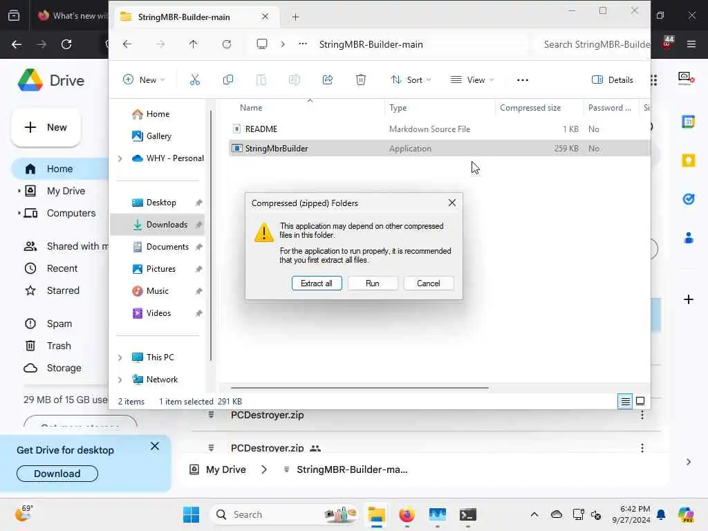
Task: Open Videos in Explorer quick access
Action: (158, 313)
